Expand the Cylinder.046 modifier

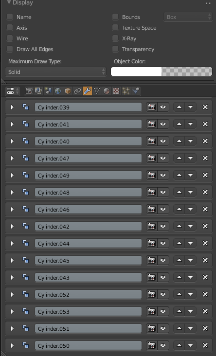[12, 209]
